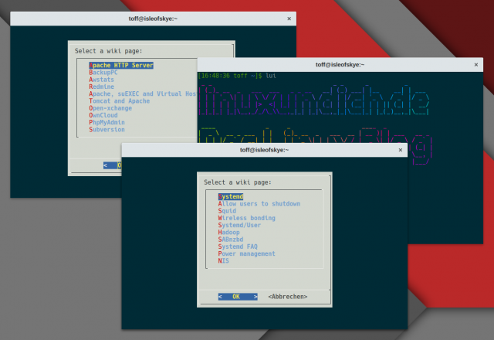The image size is (494, 340).
Task: Pick 'OwnCloud' from the list
Action: pyautogui.click(x=103, y=115)
